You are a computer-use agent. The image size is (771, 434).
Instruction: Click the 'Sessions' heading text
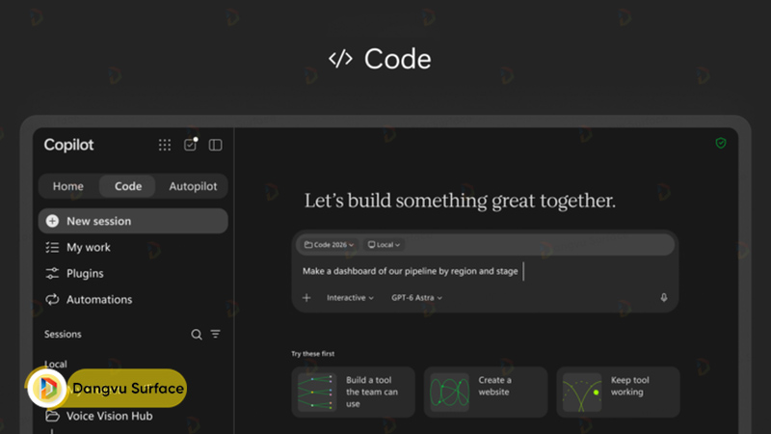[x=63, y=334]
